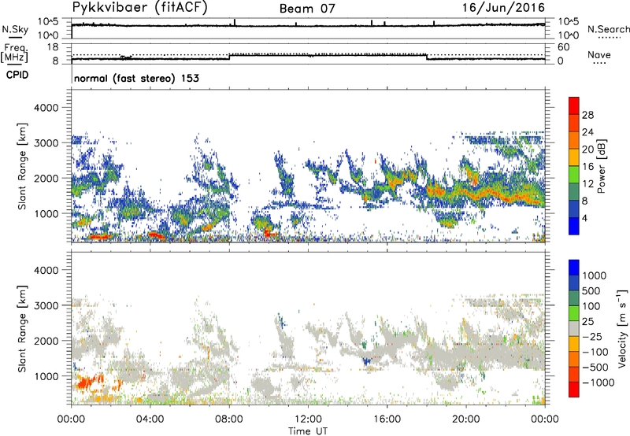
Task: Click the dark blue Power segment between 4 and 8
Action: [574, 209]
